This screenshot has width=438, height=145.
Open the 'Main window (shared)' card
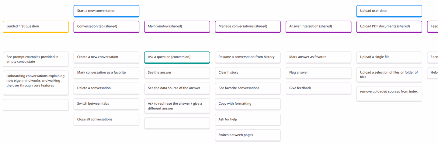(177, 27)
